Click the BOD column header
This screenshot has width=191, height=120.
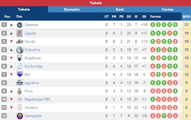[186, 17]
